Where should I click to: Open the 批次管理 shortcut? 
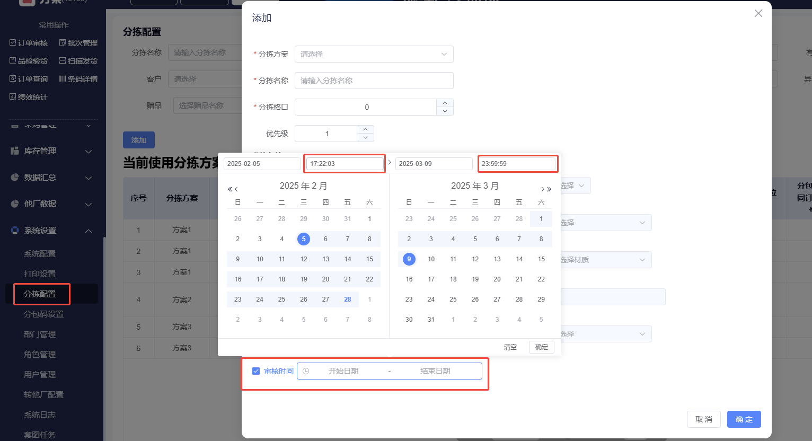tap(78, 43)
